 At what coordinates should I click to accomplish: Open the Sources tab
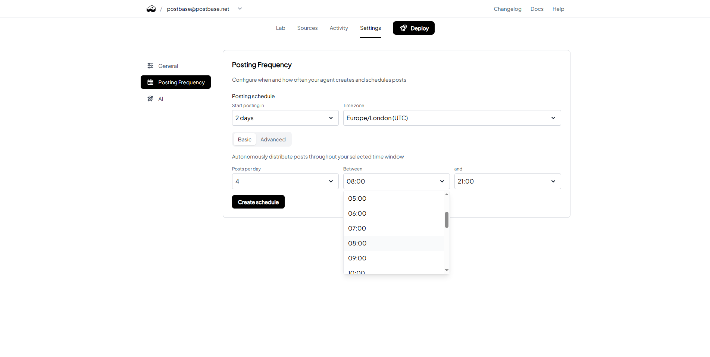[307, 28]
